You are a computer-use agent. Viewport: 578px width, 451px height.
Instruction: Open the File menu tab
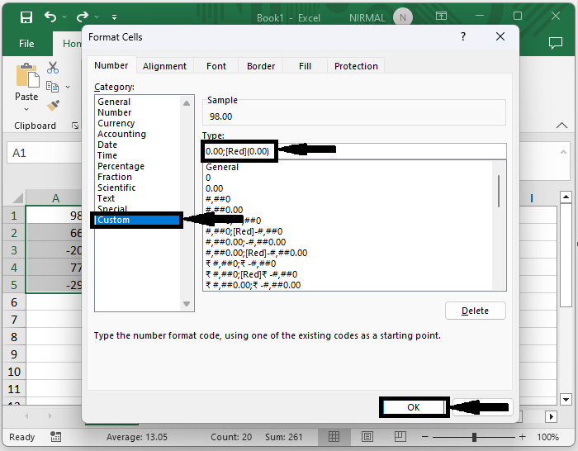[26, 44]
